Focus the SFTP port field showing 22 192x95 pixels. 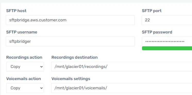167,20
